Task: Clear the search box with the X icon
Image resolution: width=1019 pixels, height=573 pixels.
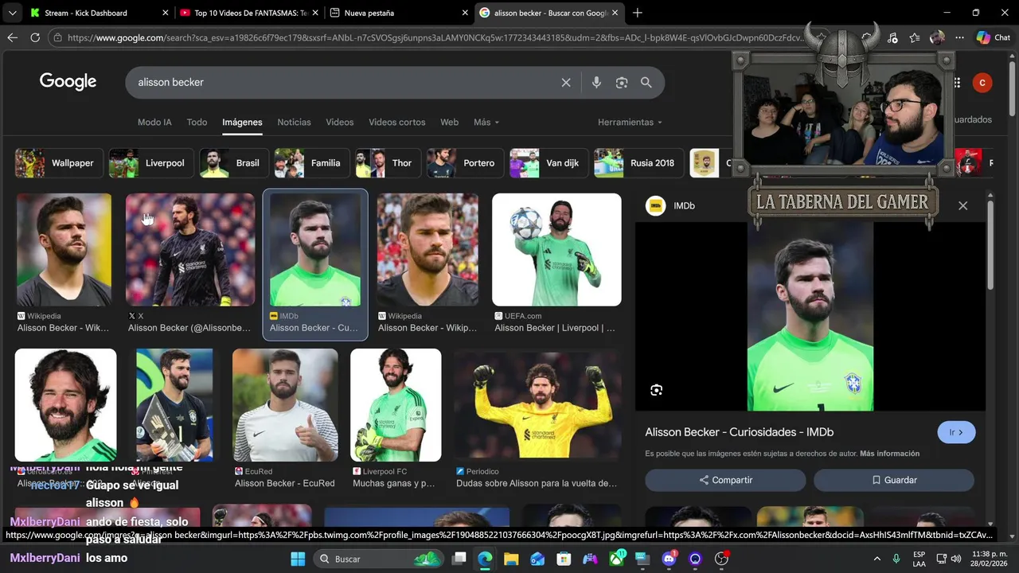Action: click(566, 82)
